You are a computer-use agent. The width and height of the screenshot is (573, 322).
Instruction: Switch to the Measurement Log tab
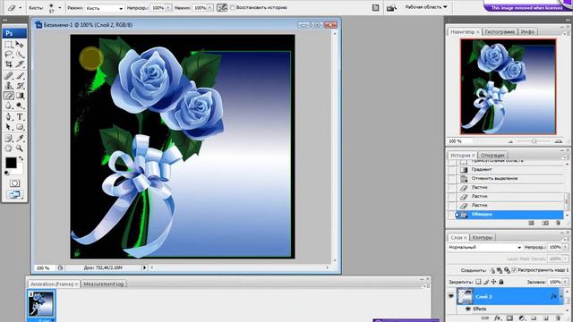(x=104, y=284)
